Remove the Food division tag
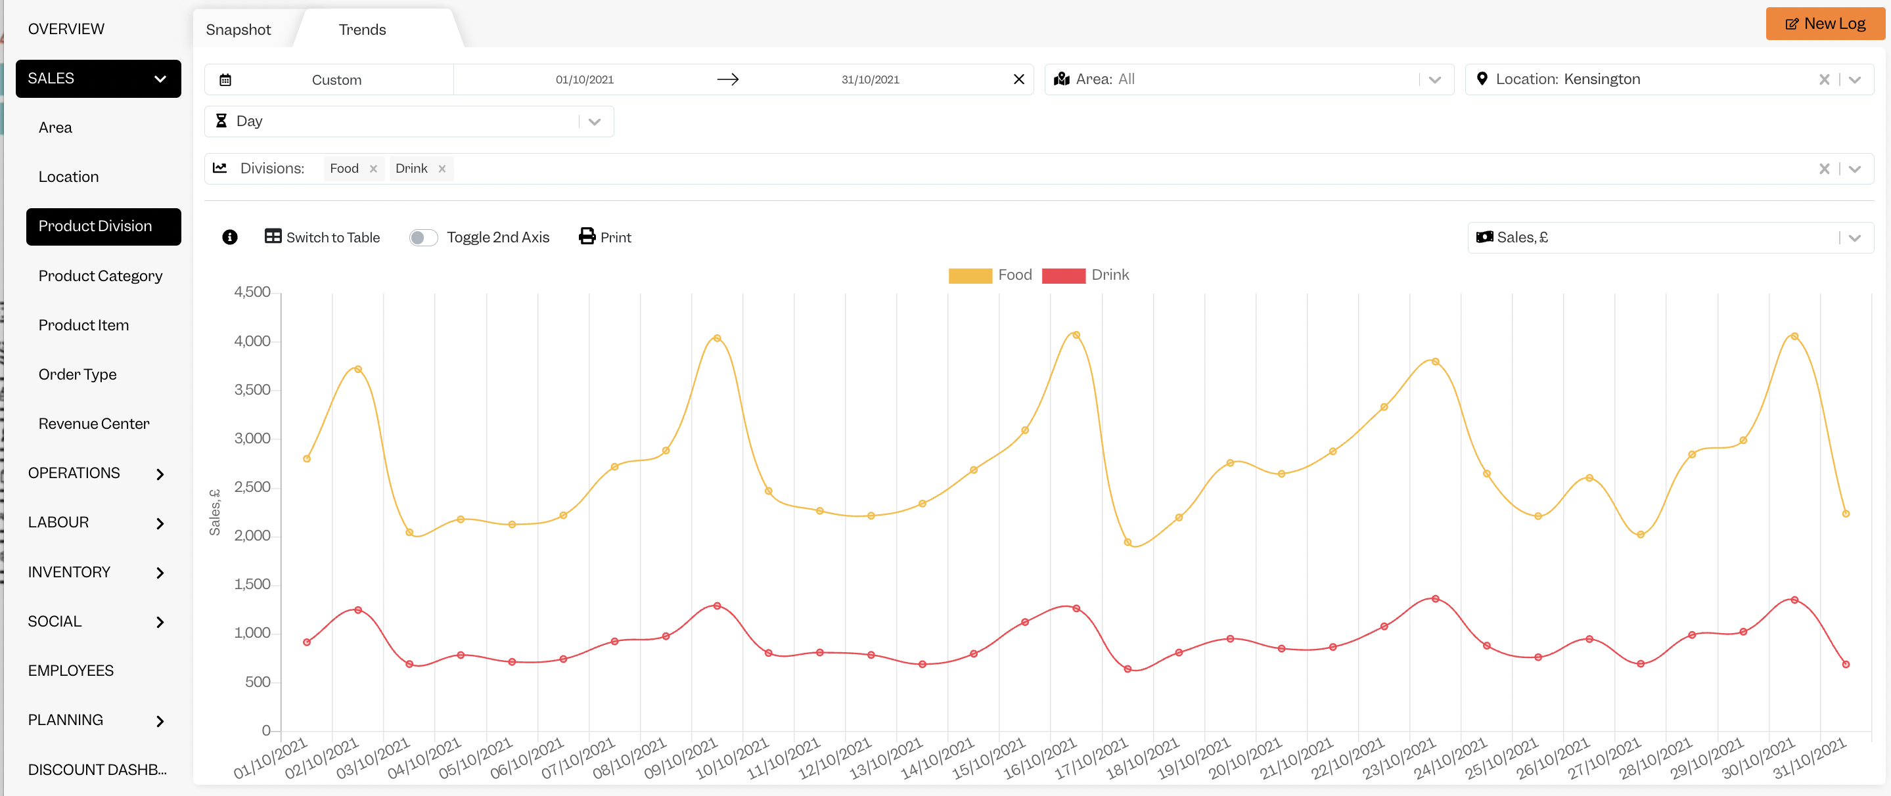The height and width of the screenshot is (796, 1891). click(374, 169)
